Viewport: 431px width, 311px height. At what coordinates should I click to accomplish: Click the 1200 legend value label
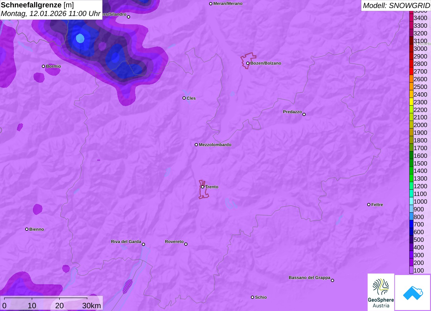click(x=420, y=186)
